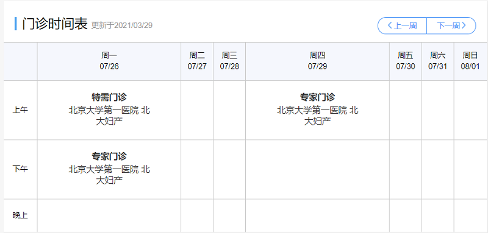Click the 下午 row label
Screen dimensions: 488x233
pyautogui.click(x=20, y=169)
